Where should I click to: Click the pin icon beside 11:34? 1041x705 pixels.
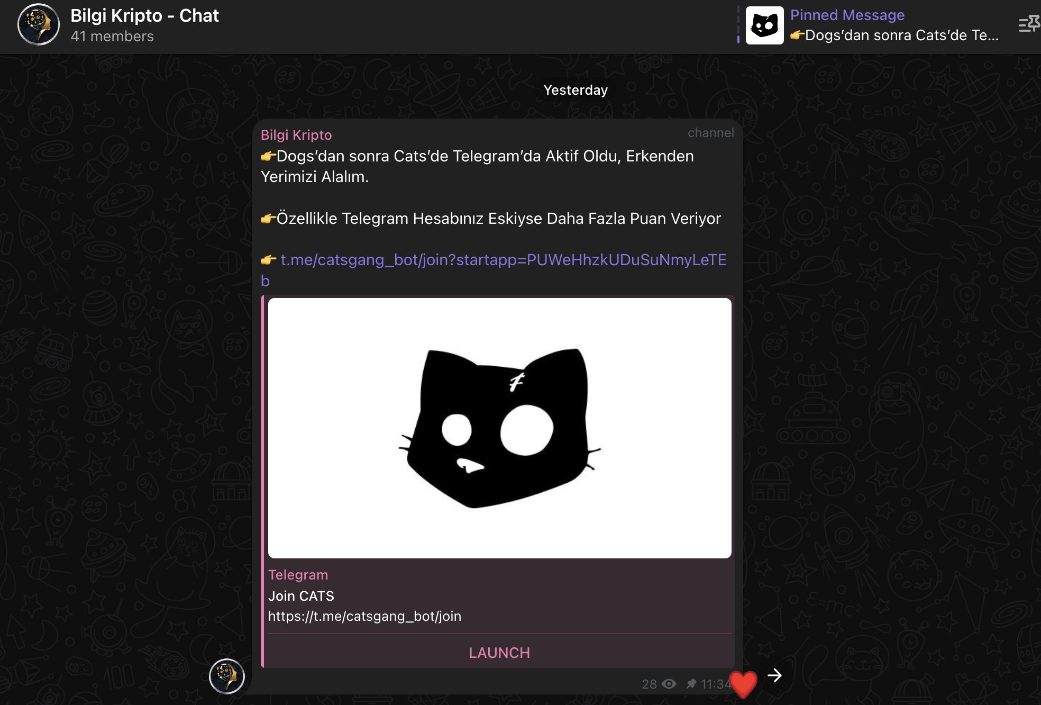point(691,684)
